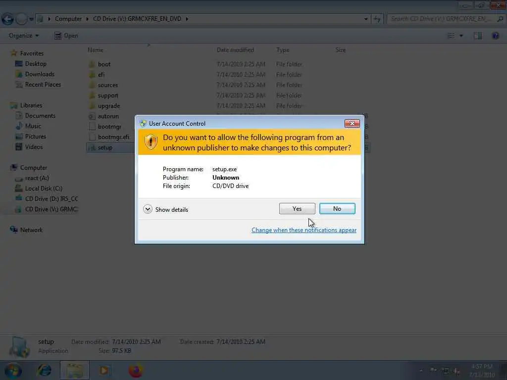Close the User Account Control dialog
This screenshot has height=380, width=507.
coord(352,123)
